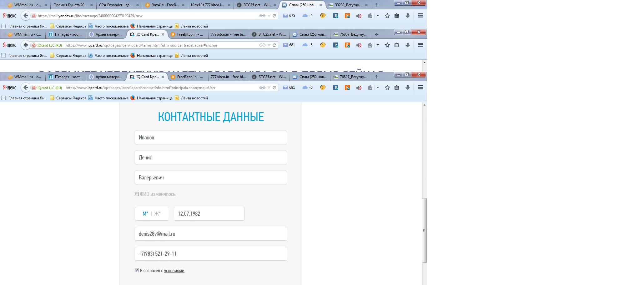Go back in the contactInfo.html window
Screen dimensions: 639x285
tap(26, 88)
